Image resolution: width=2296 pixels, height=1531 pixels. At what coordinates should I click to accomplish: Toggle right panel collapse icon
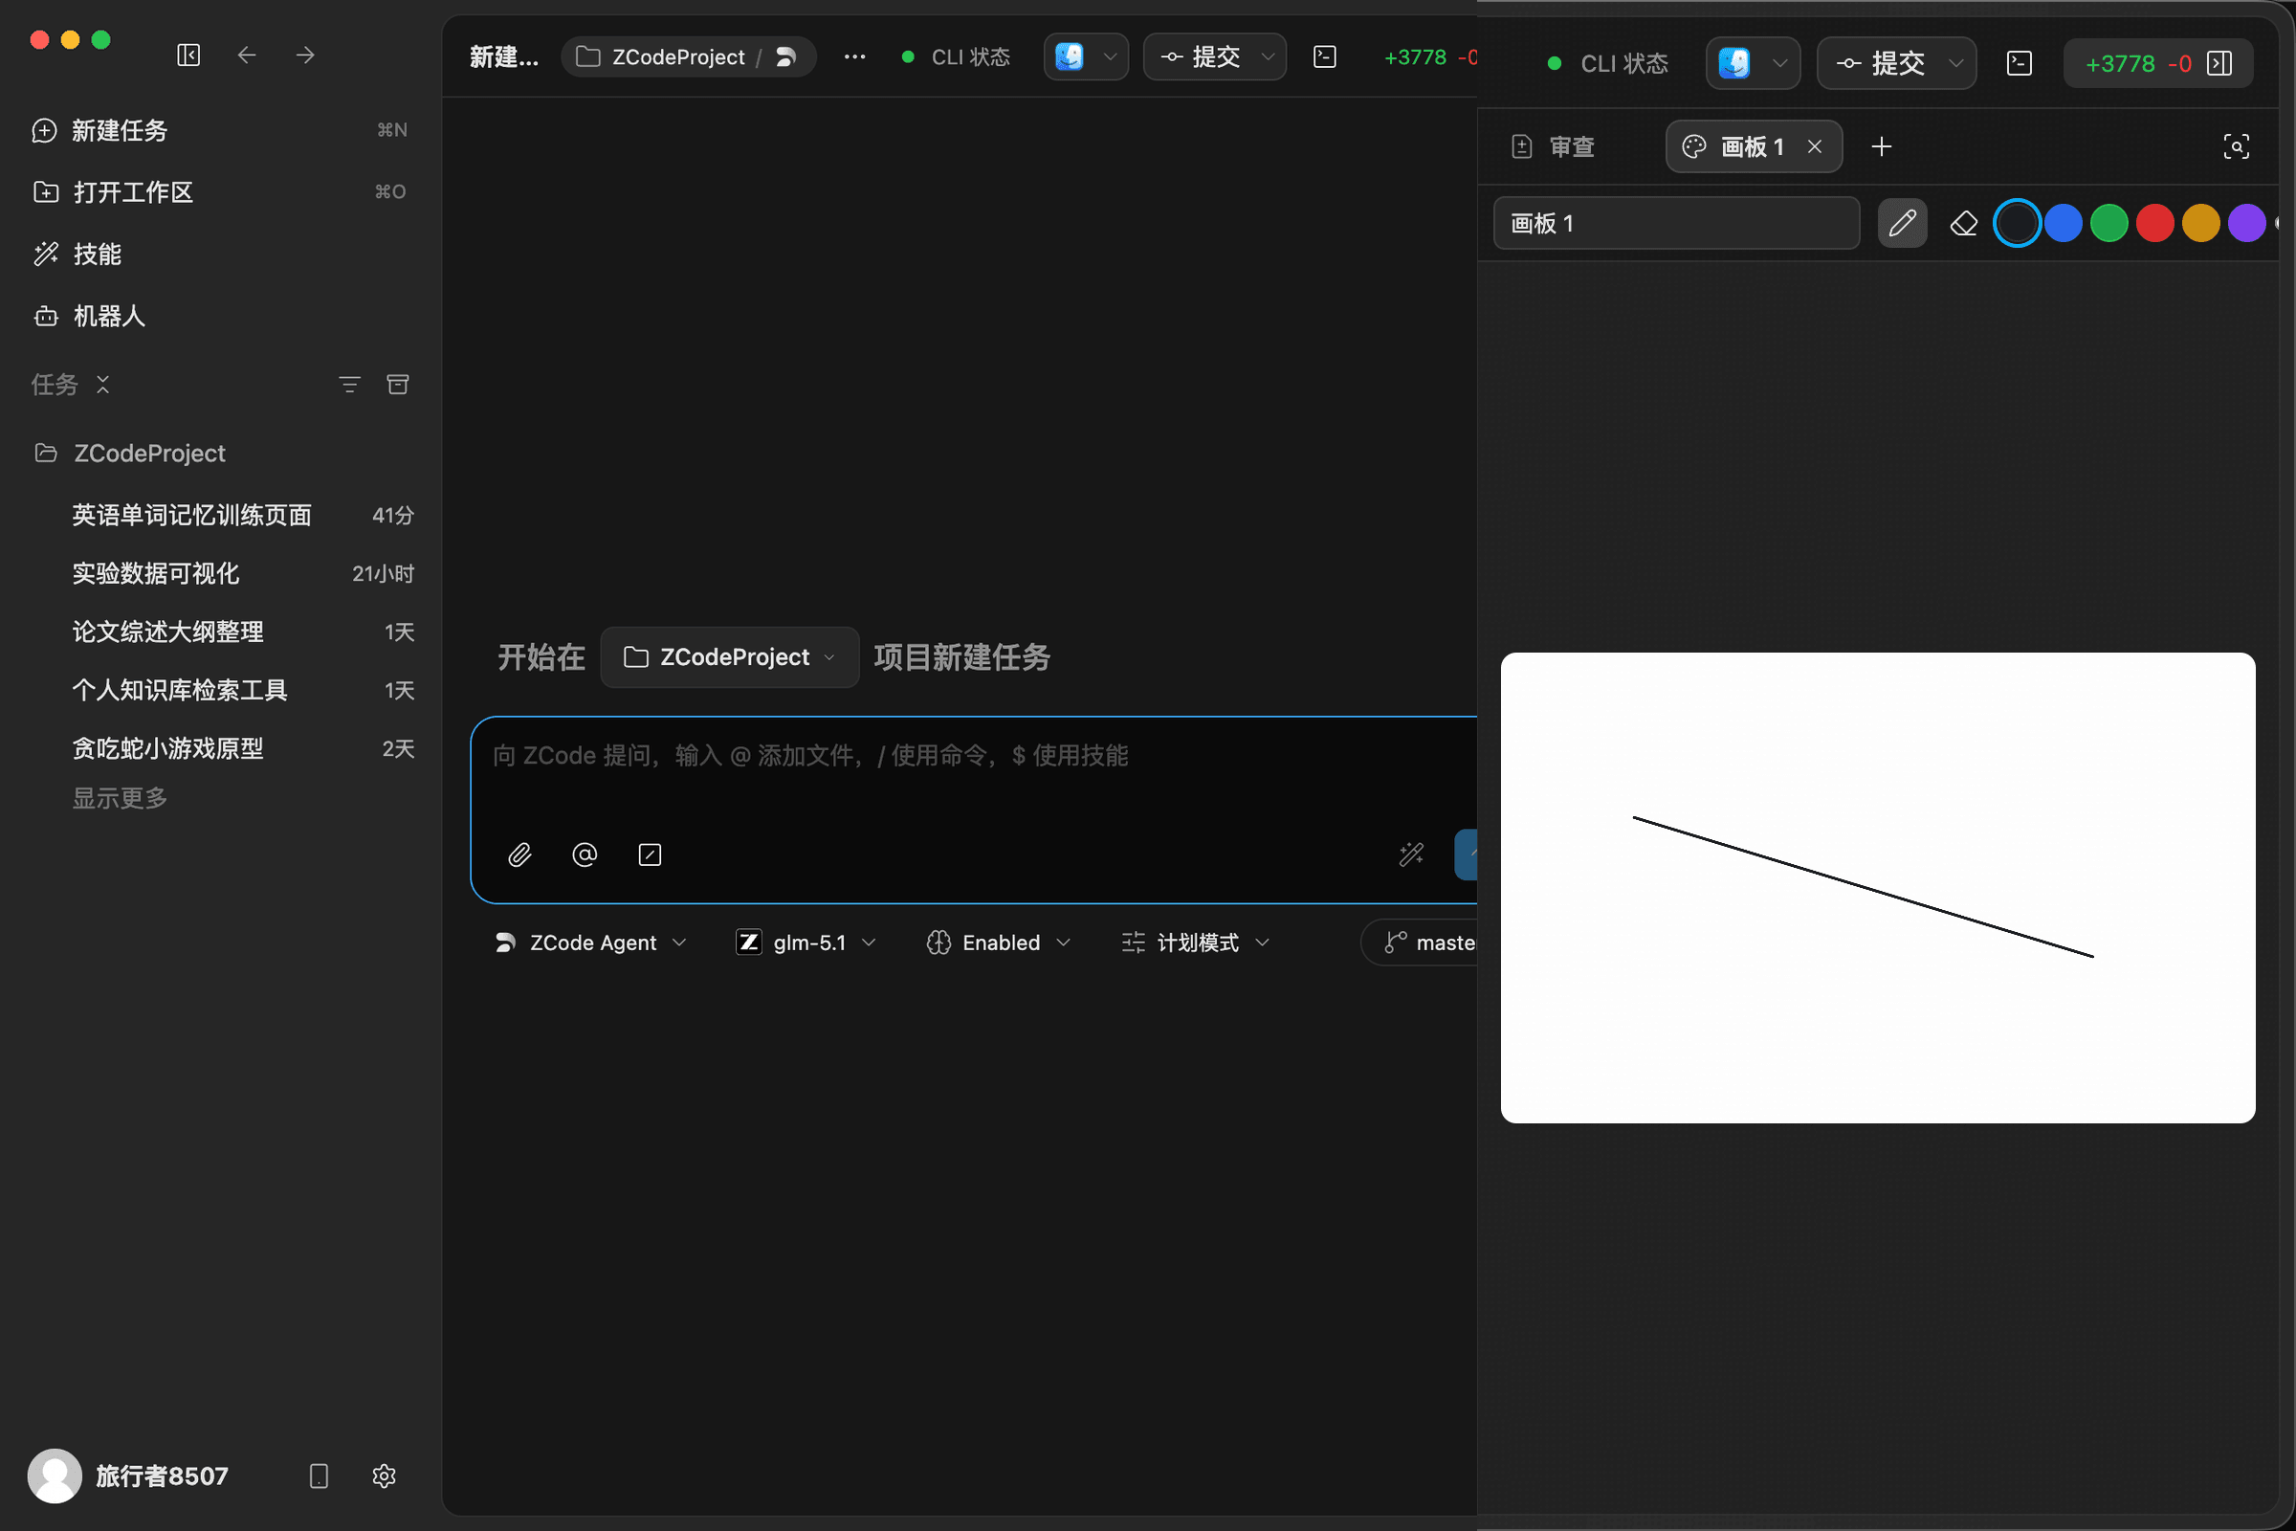point(2219,63)
